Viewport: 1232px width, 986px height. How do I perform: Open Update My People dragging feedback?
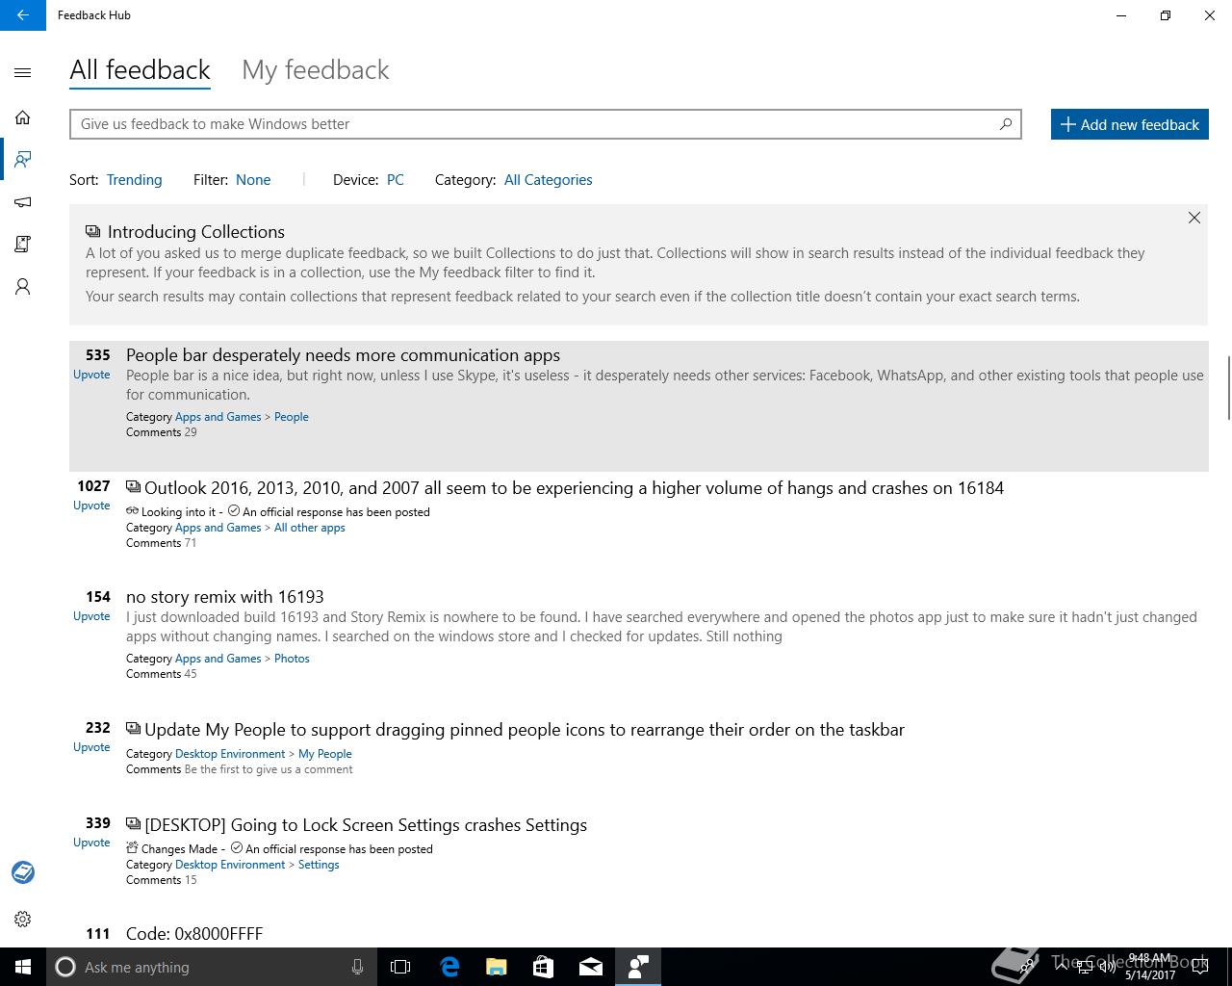(525, 730)
